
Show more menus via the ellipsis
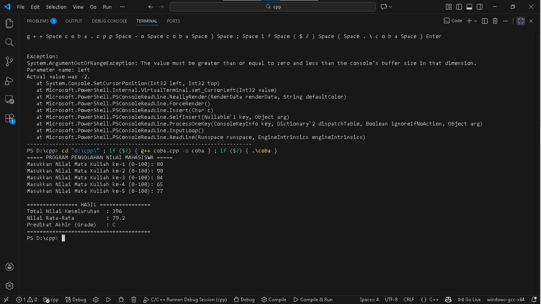[x=122, y=7]
